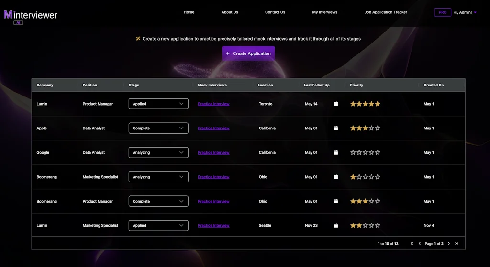The height and width of the screenshot is (267, 490).
Task: Sort by Mock Interviews column header
Action: click(x=212, y=85)
